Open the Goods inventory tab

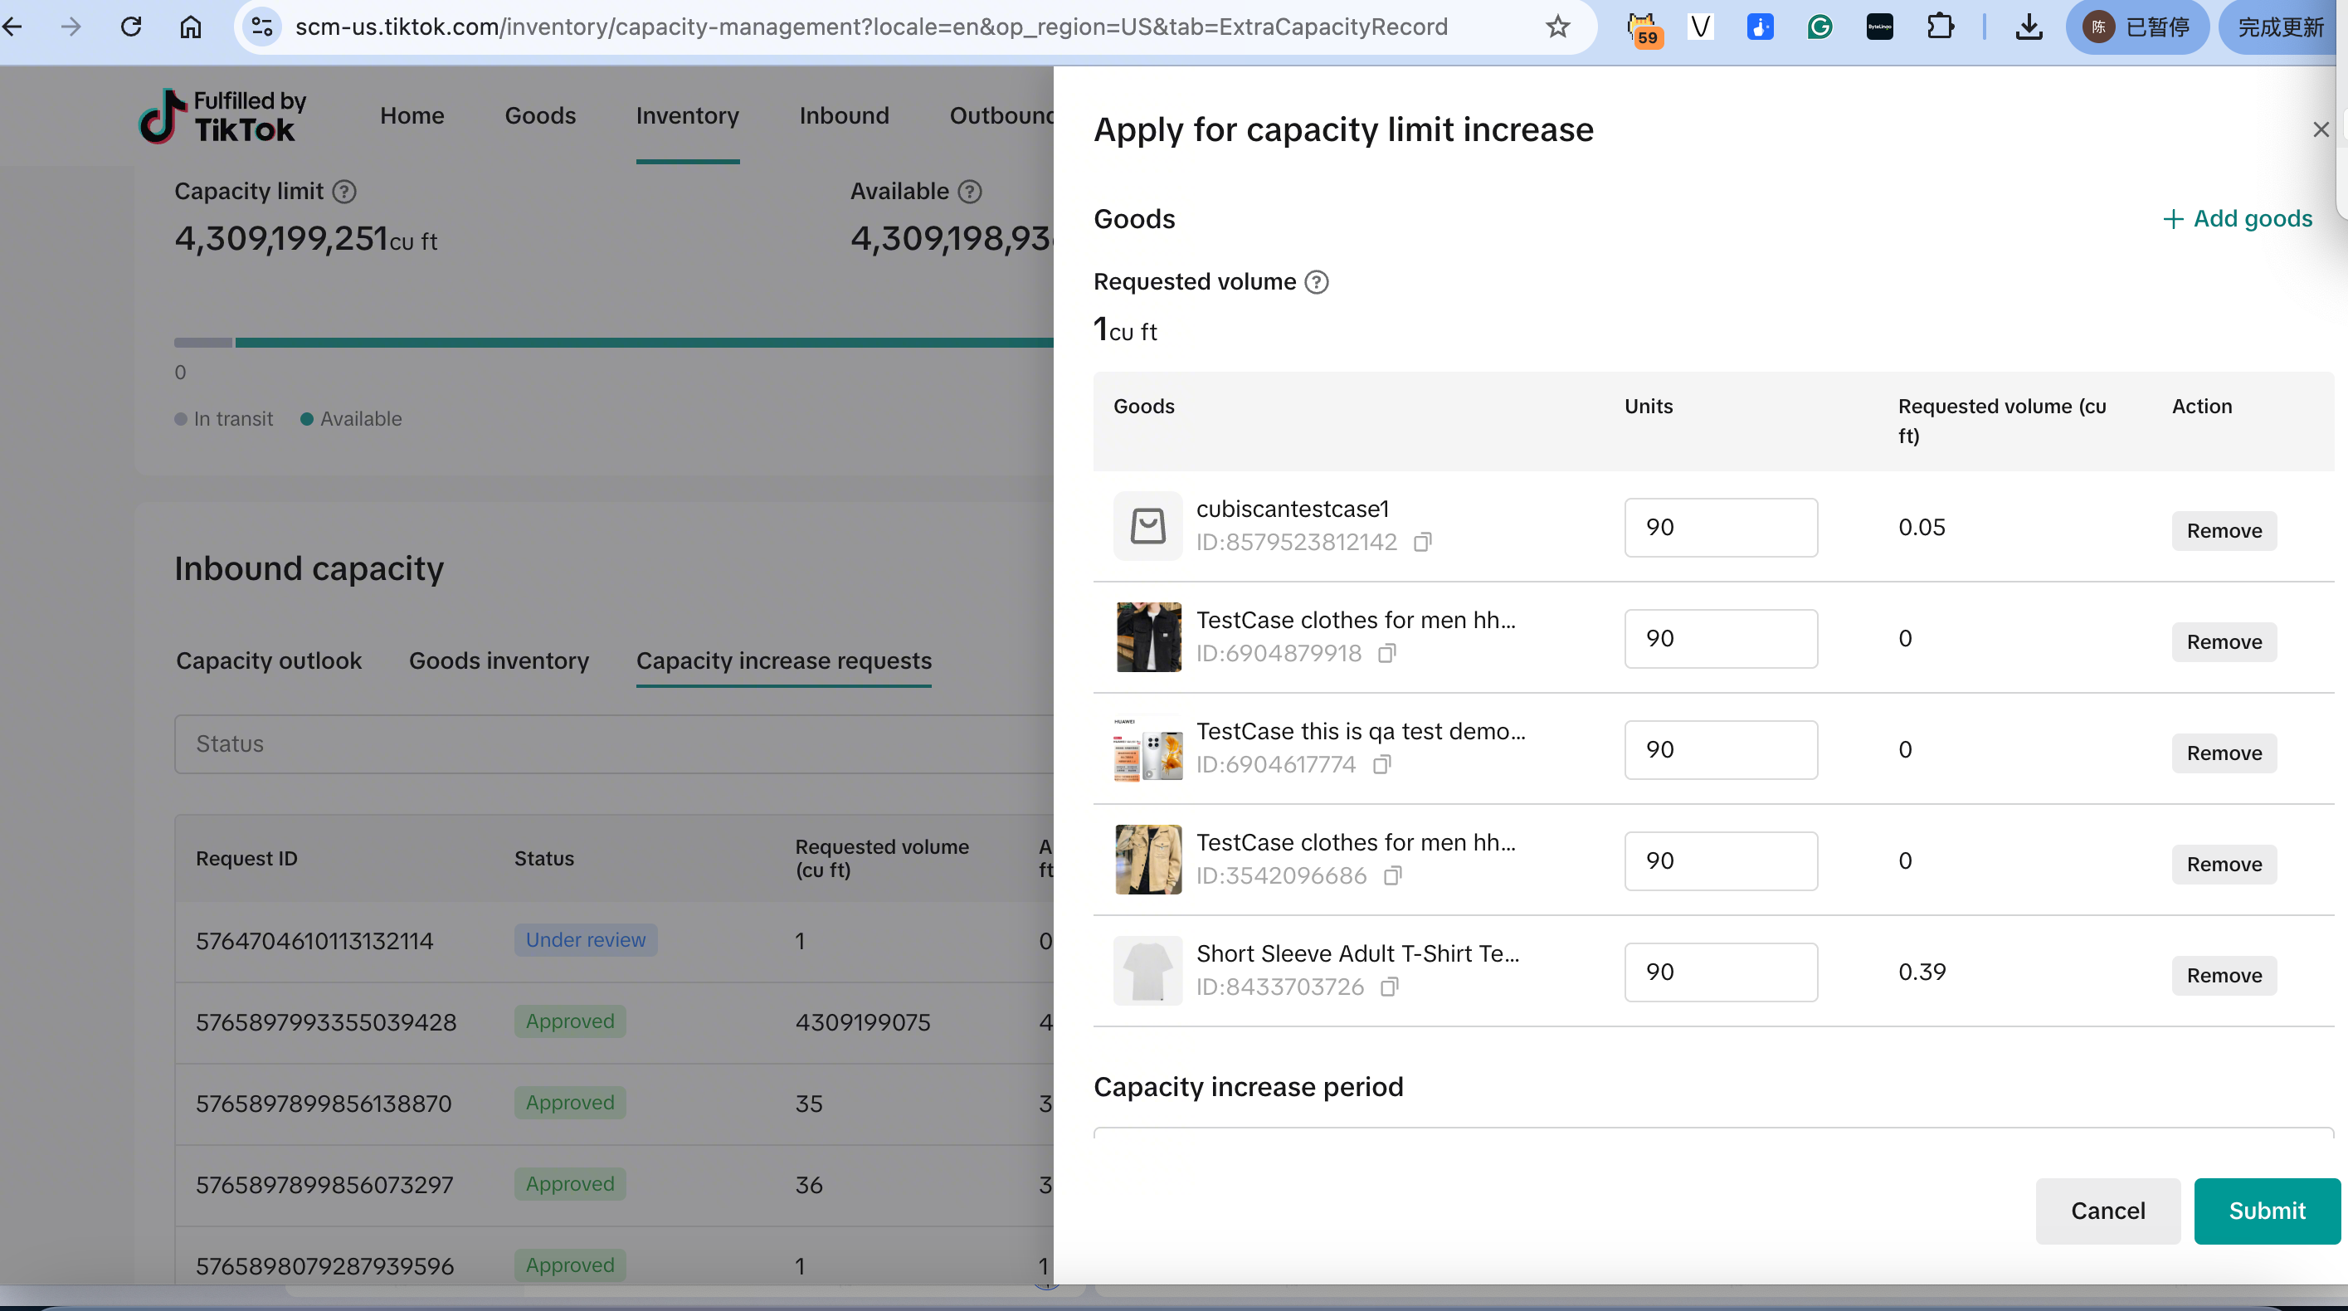click(499, 661)
